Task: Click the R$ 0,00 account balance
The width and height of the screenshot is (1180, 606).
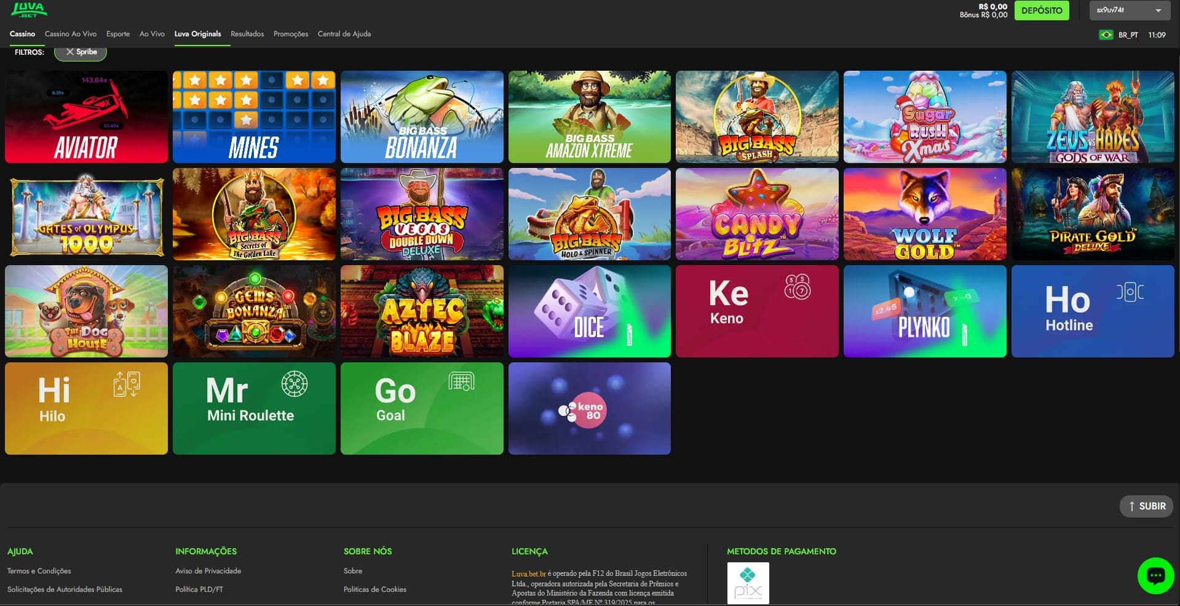Action: coord(993,7)
